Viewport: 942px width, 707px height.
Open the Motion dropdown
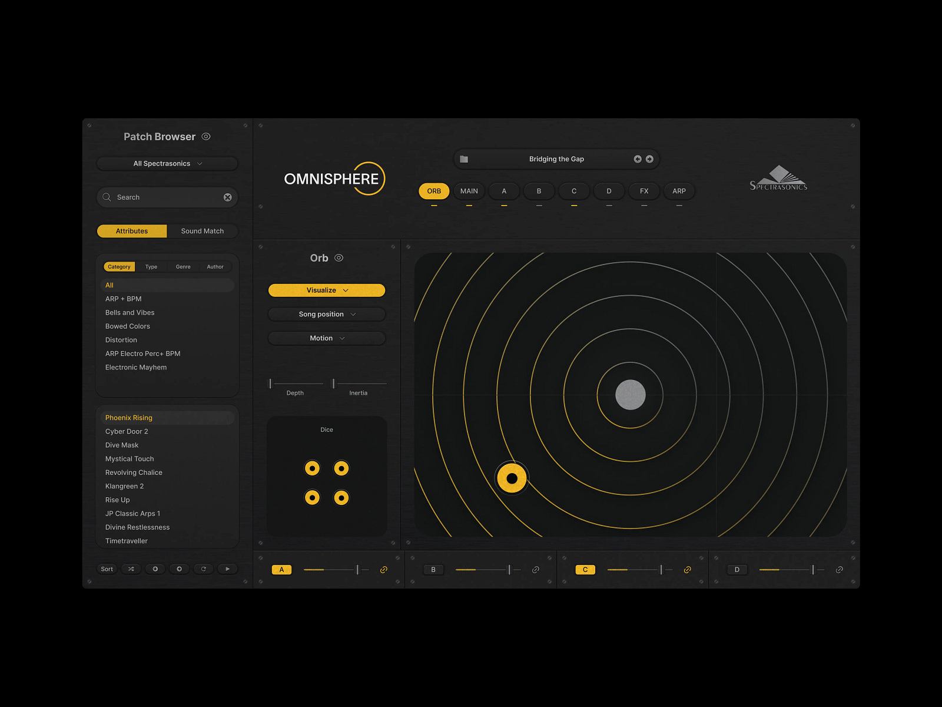coord(326,338)
